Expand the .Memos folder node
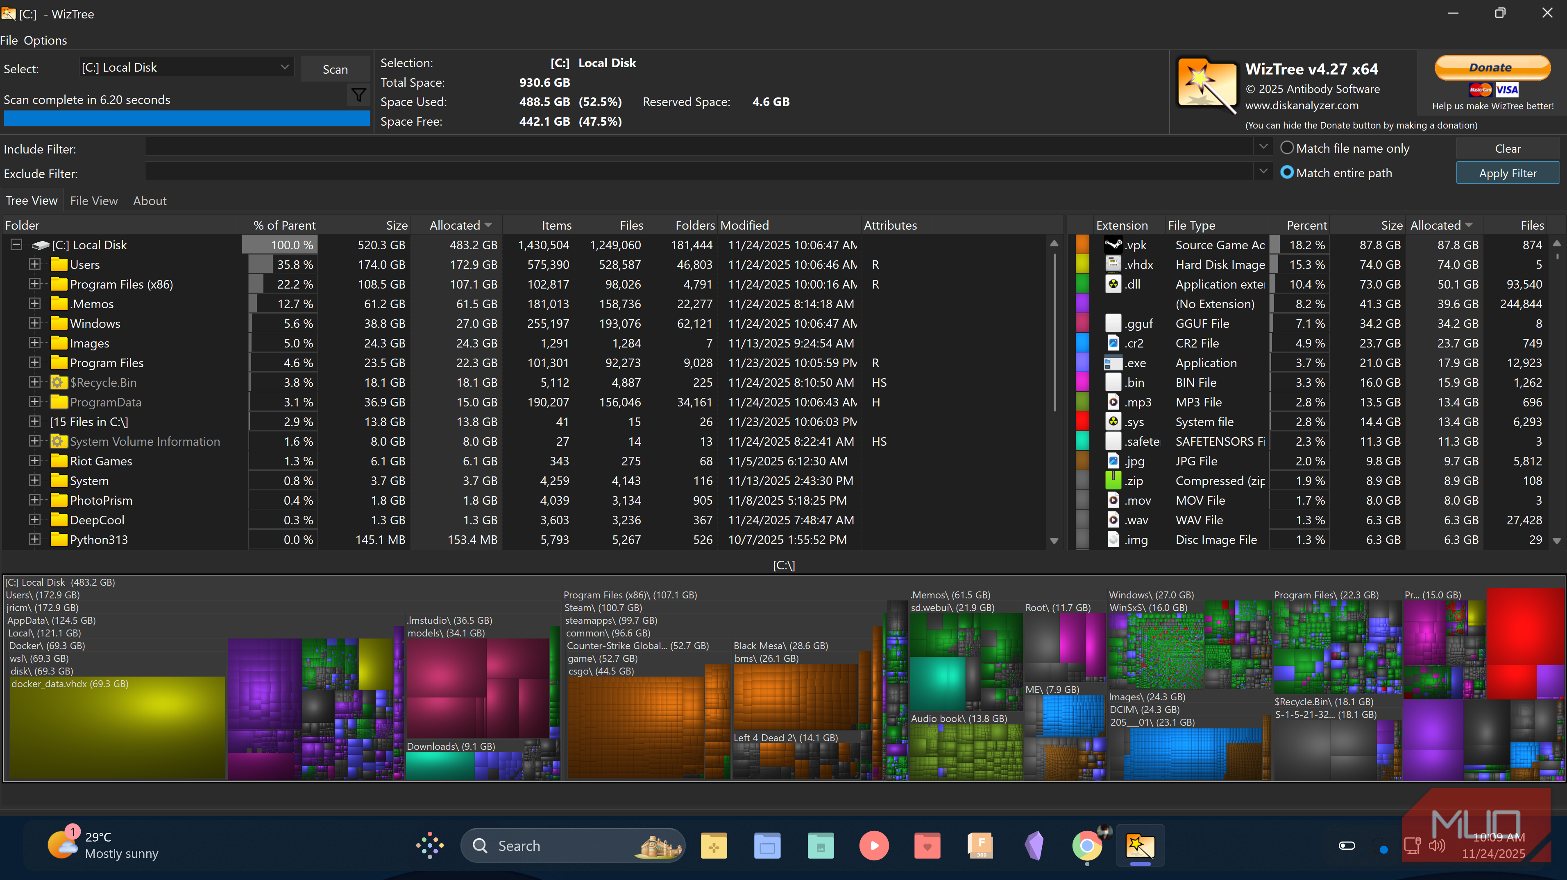Screen dimensions: 1567x880 point(35,303)
